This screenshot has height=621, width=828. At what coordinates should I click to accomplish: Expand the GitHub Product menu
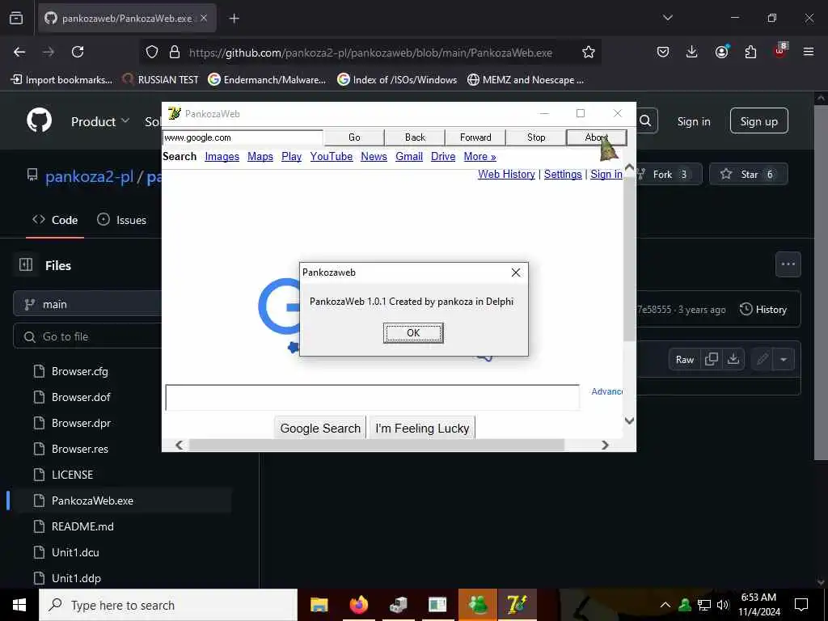point(100,121)
